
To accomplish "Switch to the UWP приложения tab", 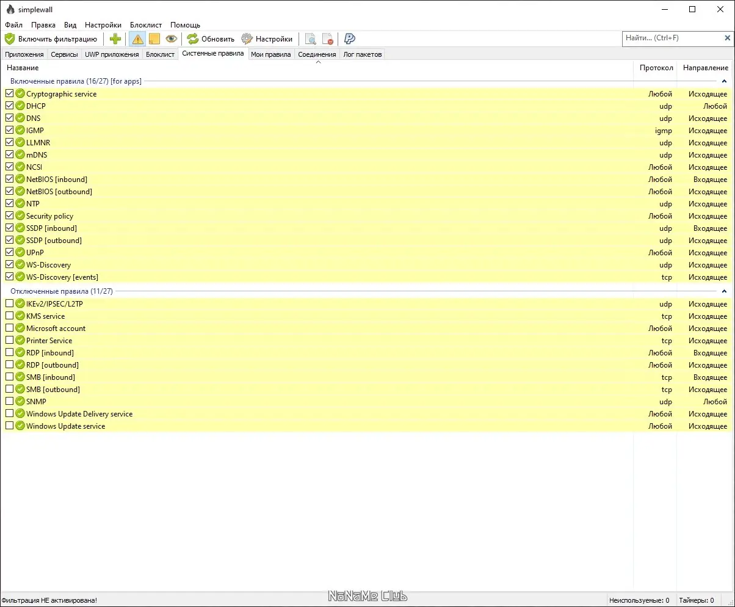I will [112, 54].
